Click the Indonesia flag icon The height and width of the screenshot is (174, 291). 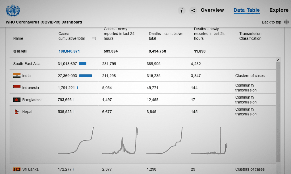coord(17,88)
